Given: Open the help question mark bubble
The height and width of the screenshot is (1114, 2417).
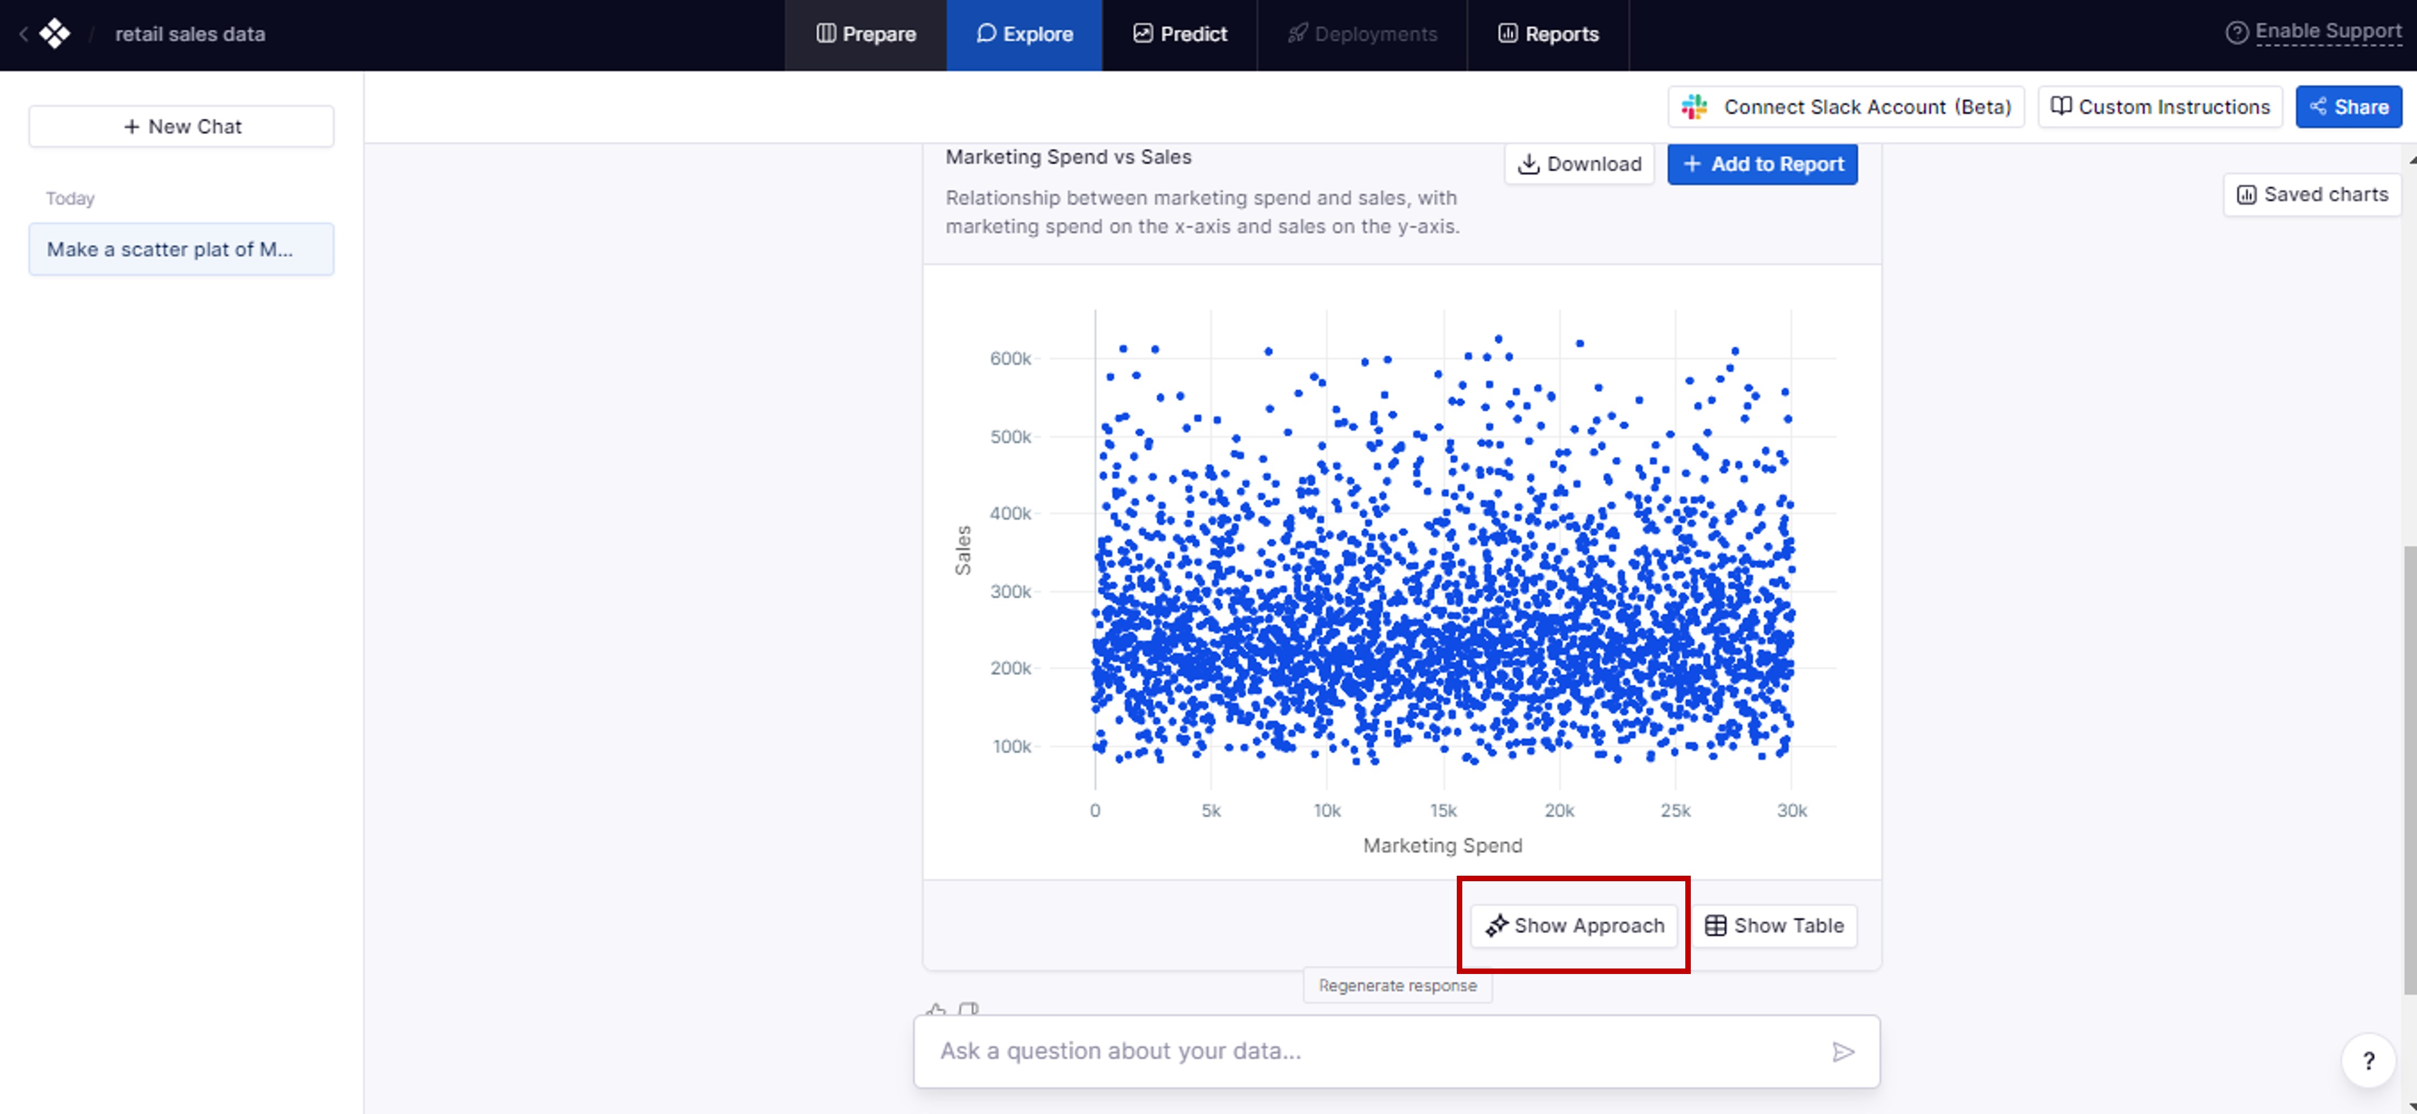Looking at the screenshot, I should (x=2367, y=1061).
